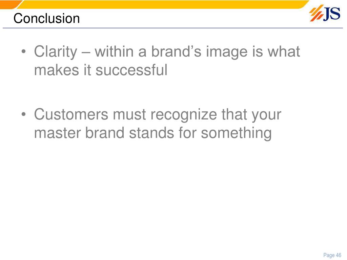This screenshot has width=347, height=260.
Task: Click the orange corner accent at top left
Action: tap(10, 4)
